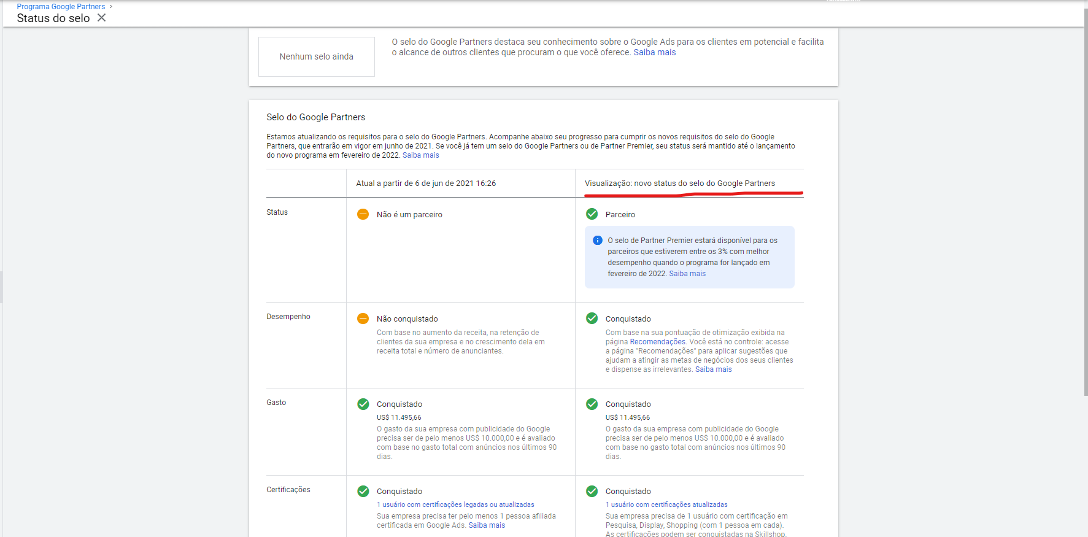Click orange icon beside Não conquistado
Viewport: 1088px width, 537px height.
[x=363, y=319]
